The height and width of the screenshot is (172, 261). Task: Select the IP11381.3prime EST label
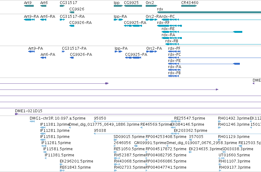pyautogui.click(x=55, y=124)
